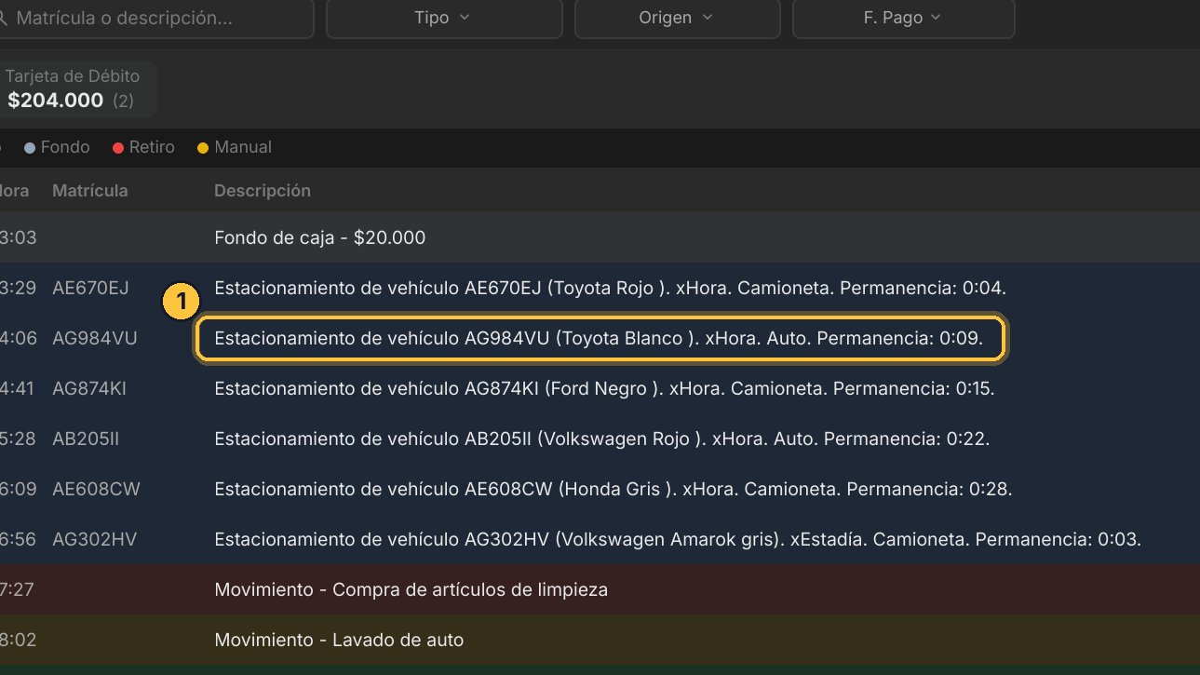Open the Tipo filter dropdown

click(x=444, y=18)
